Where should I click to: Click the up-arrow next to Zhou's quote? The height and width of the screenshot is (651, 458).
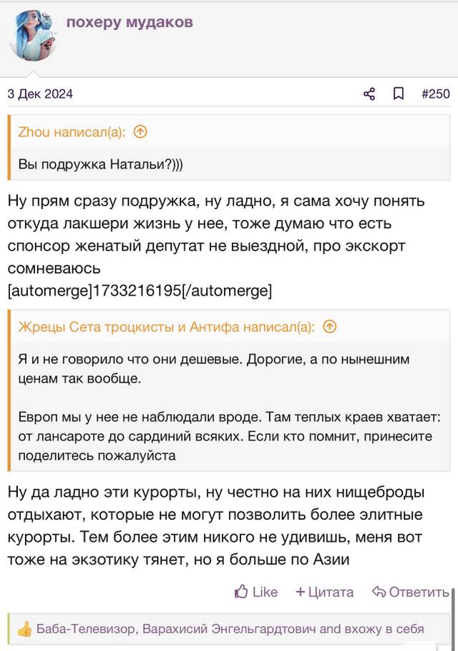[140, 132]
